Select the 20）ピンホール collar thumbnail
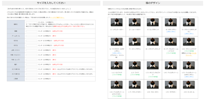The width and height of the screenshot is (204, 99). click(189, 85)
